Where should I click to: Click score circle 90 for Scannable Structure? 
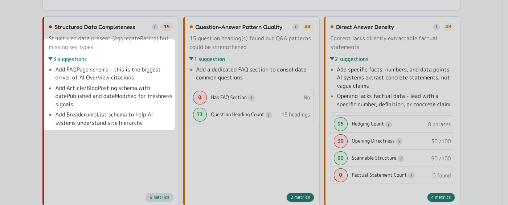[341, 158]
